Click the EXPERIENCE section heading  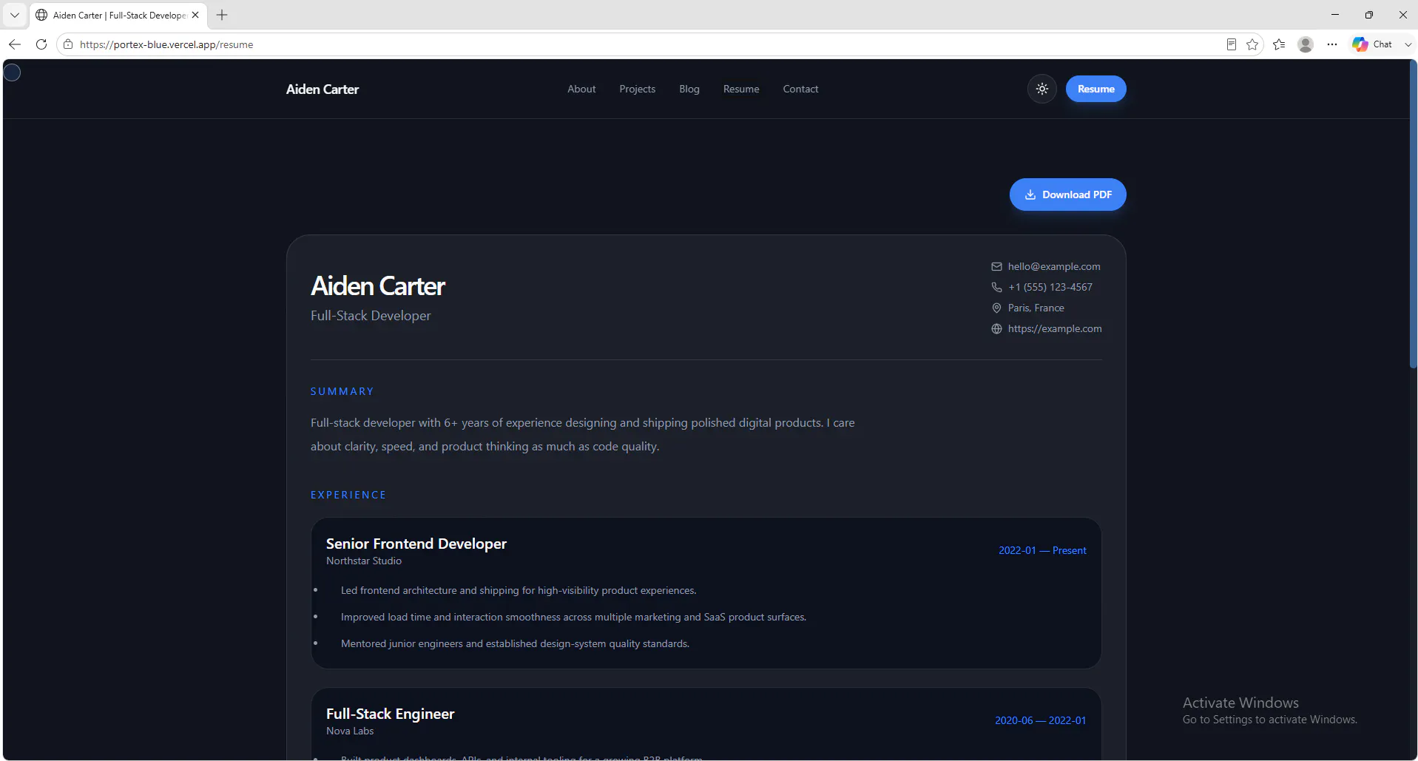pos(348,495)
